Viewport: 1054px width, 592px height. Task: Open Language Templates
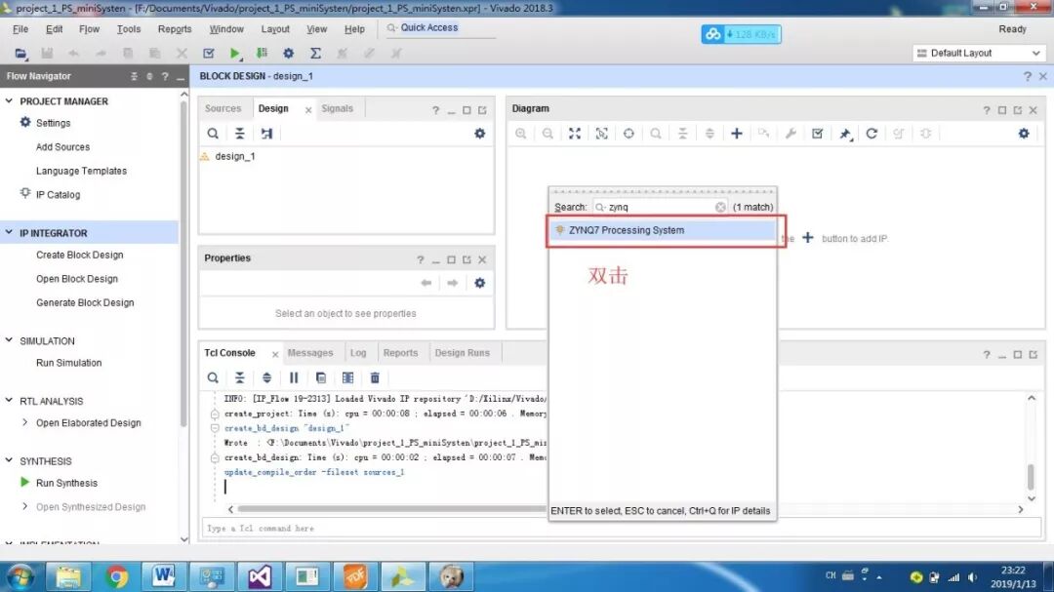point(81,171)
